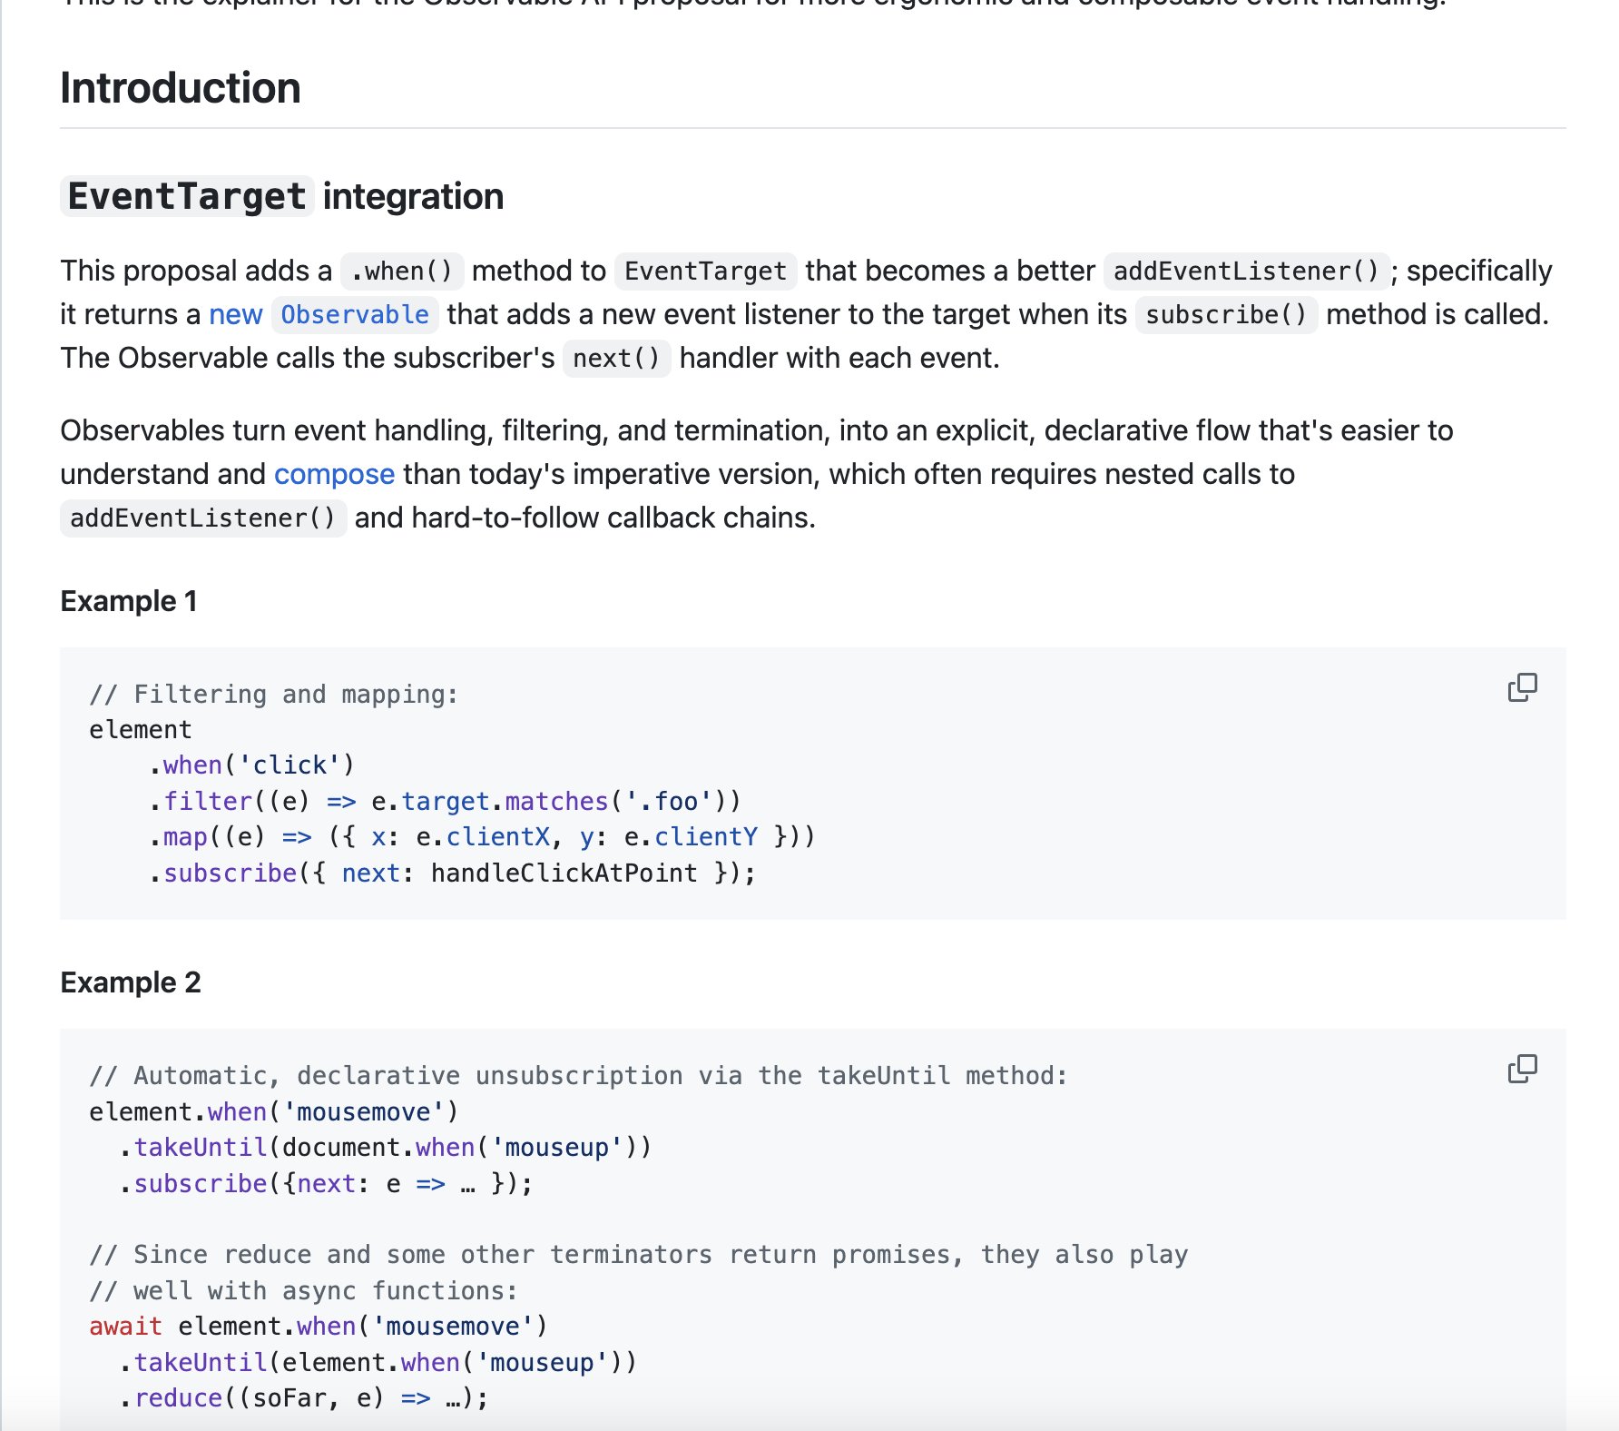This screenshot has width=1619, height=1431.
Task: Click the ".when('click')" code line
Action: pyautogui.click(x=251, y=765)
